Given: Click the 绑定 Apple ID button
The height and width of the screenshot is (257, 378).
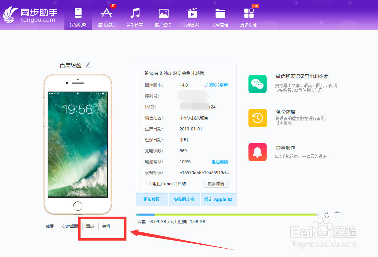Looking at the screenshot, I should coord(218,199).
